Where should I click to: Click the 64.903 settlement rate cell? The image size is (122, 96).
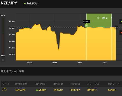pyautogui.click(x=112, y=90)
